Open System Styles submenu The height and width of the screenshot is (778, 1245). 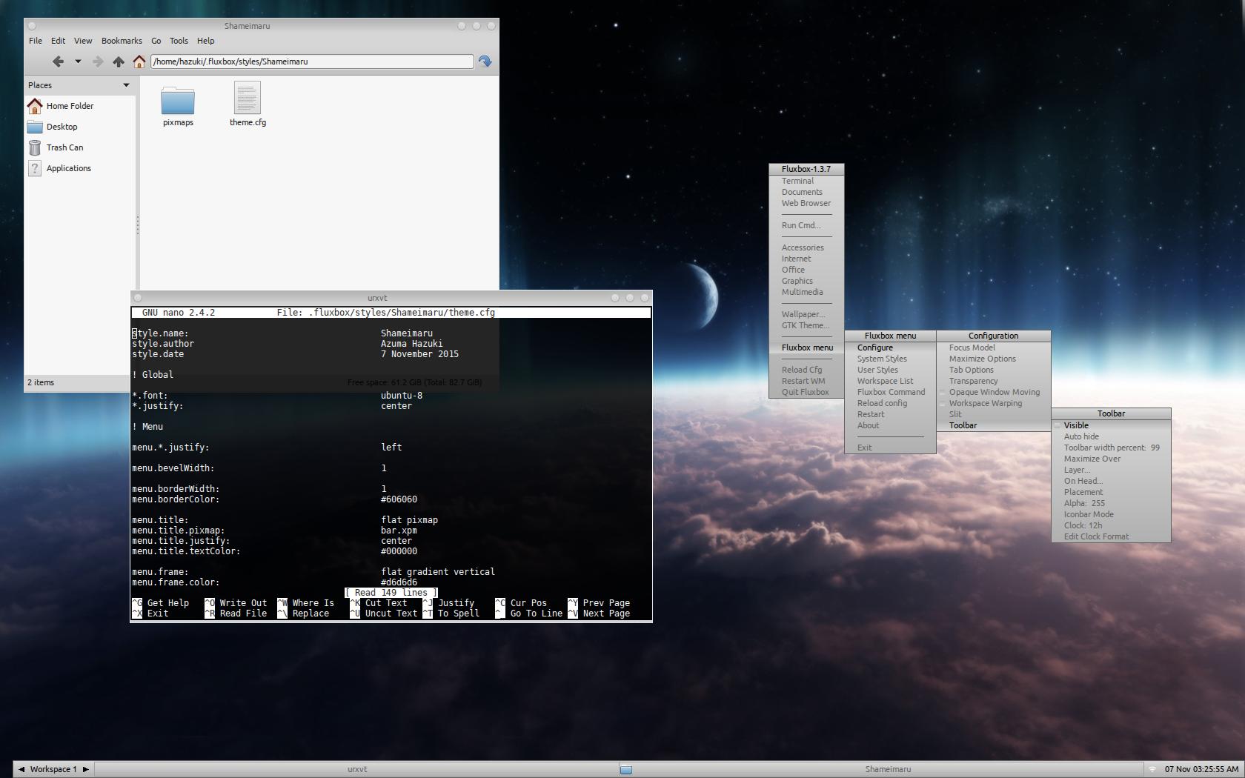coord(890,359)
